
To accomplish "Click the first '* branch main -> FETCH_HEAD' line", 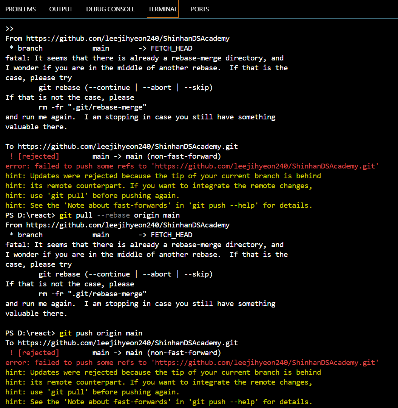I will [x=101, y=48].
